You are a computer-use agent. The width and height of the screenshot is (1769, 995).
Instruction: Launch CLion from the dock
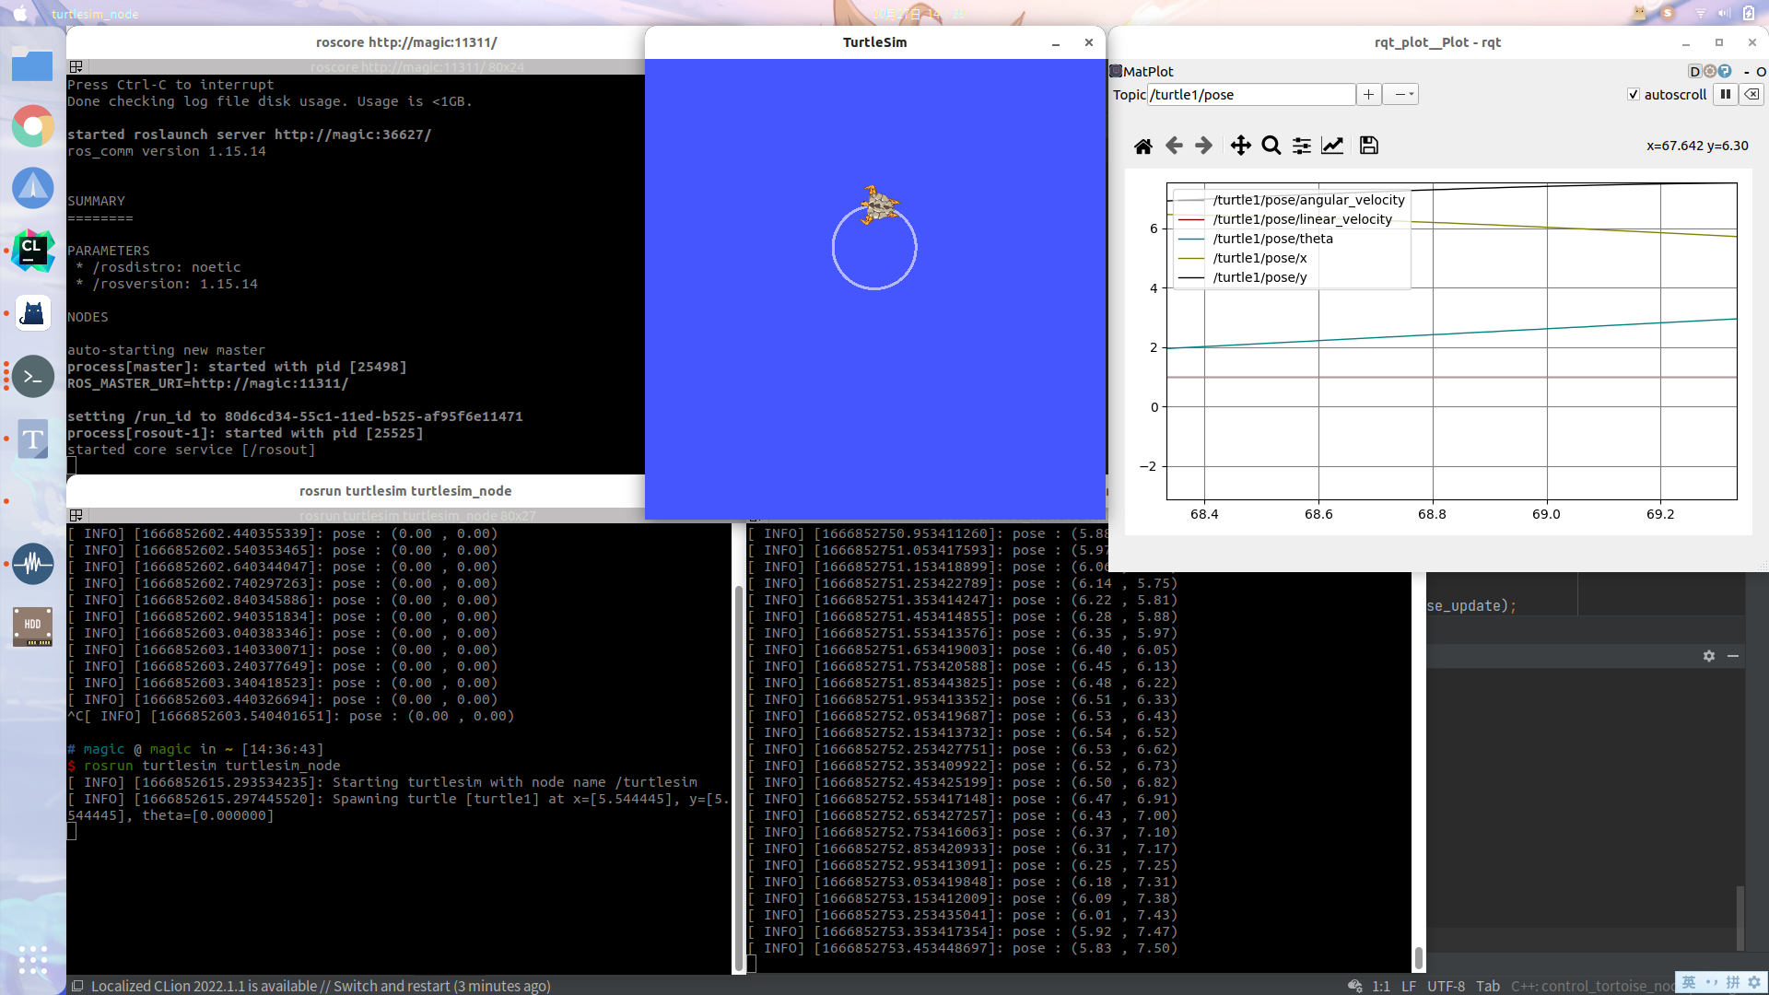[32, 251]
